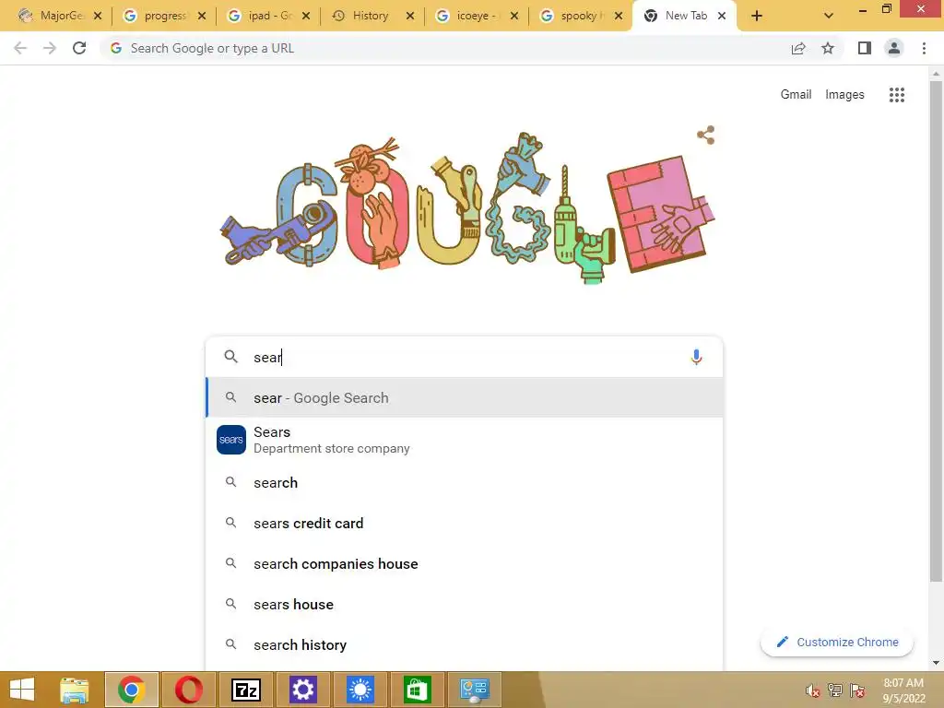
Task: Select the sear - Google Search suggestion
Action: coord(465,397)
